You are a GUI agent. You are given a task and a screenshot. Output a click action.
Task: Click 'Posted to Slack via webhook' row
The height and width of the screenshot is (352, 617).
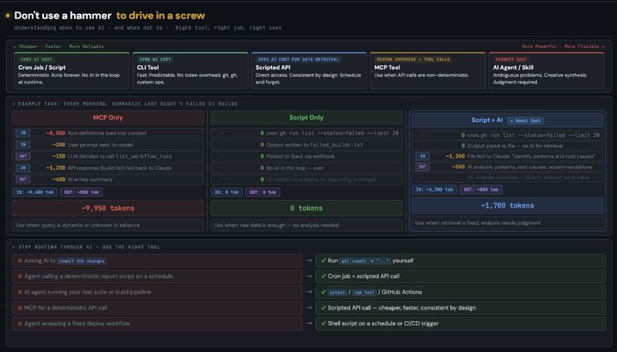coord(306,156)
